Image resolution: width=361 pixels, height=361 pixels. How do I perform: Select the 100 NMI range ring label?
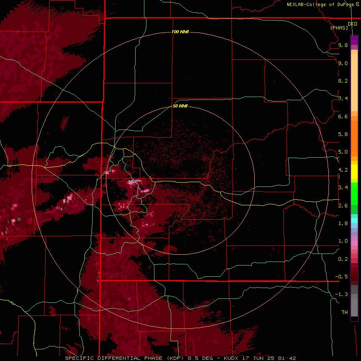click(x=180, y=32)
